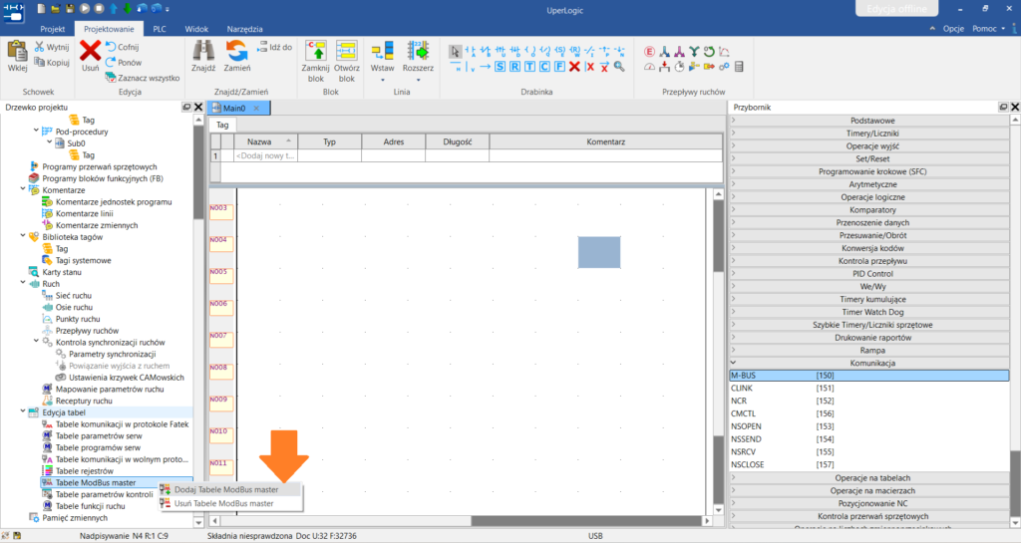The height and width of the screenshot is (543, 1021).
Task: Click the run (play) icon in title bar
Action: 85,8
